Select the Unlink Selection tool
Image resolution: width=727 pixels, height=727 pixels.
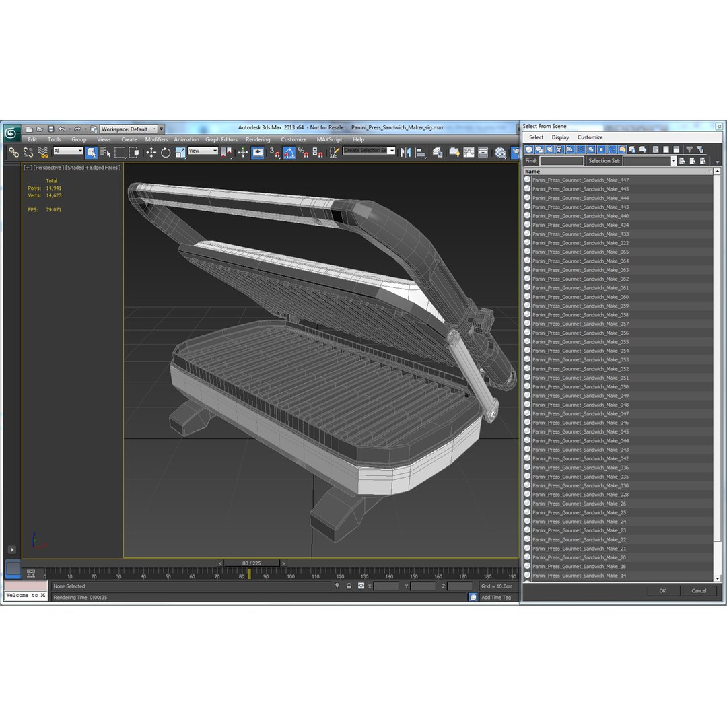[28, 152]
